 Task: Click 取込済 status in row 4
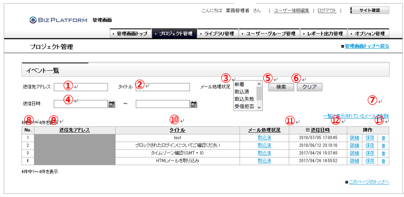[x=264, y=161]
